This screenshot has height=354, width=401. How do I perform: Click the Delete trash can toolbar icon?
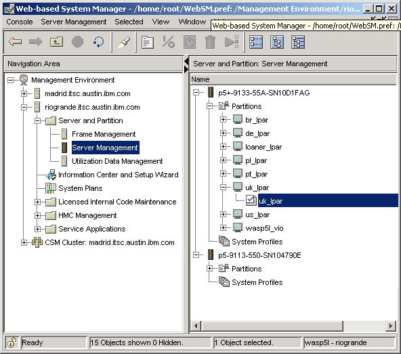(x=210, y=42)
